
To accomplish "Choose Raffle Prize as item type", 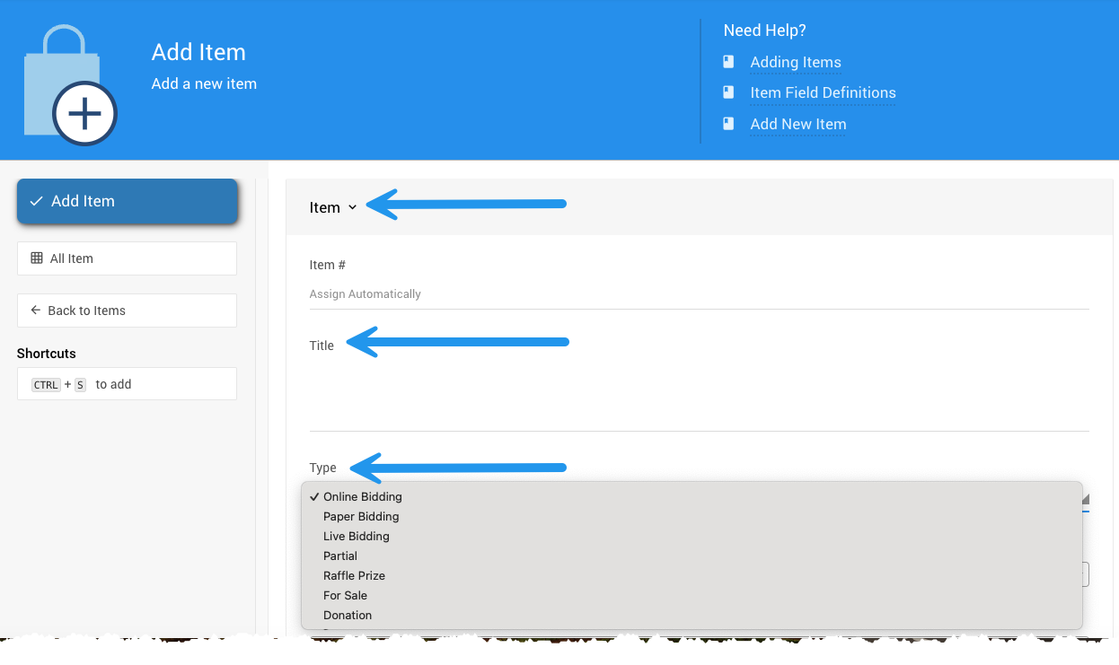I will (x=354, y=575).
